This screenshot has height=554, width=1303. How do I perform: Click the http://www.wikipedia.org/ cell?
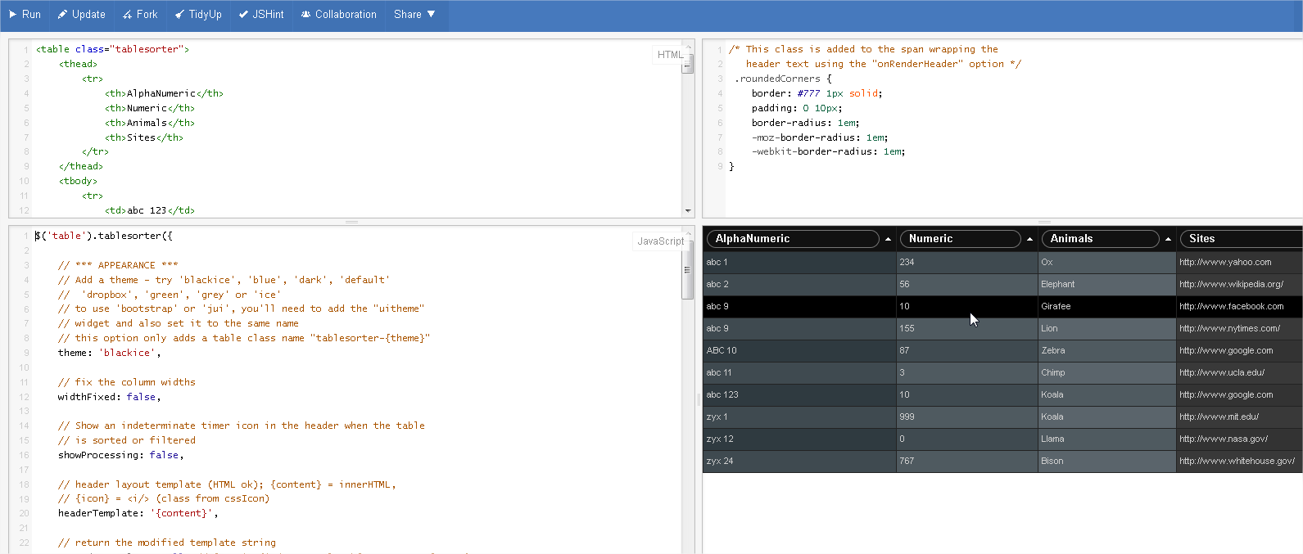[1239, 285]
